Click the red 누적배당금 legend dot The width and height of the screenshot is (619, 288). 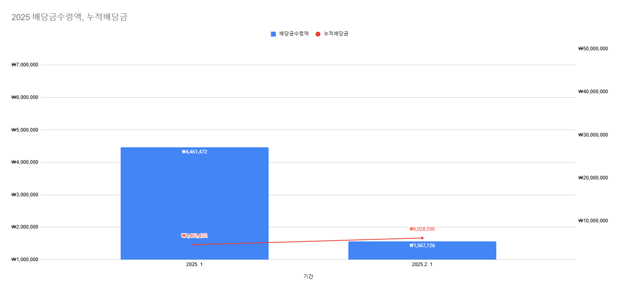point(318,34)
